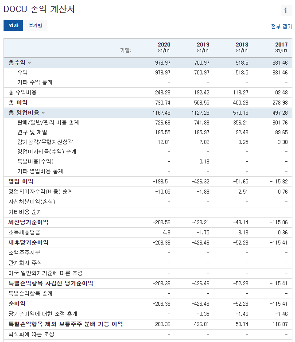Select the 2017 31/01 column header
Screen dimensions: 295x342
click(x=281, y=47)
